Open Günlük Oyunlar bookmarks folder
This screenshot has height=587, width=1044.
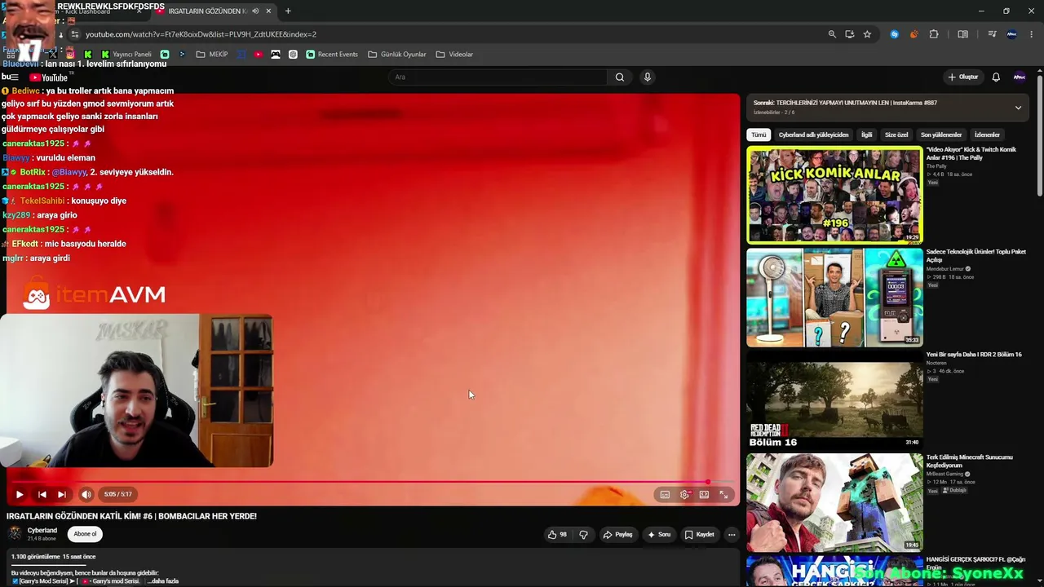click(397, 55)
